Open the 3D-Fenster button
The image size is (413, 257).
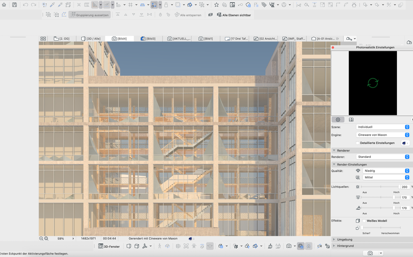109,246
